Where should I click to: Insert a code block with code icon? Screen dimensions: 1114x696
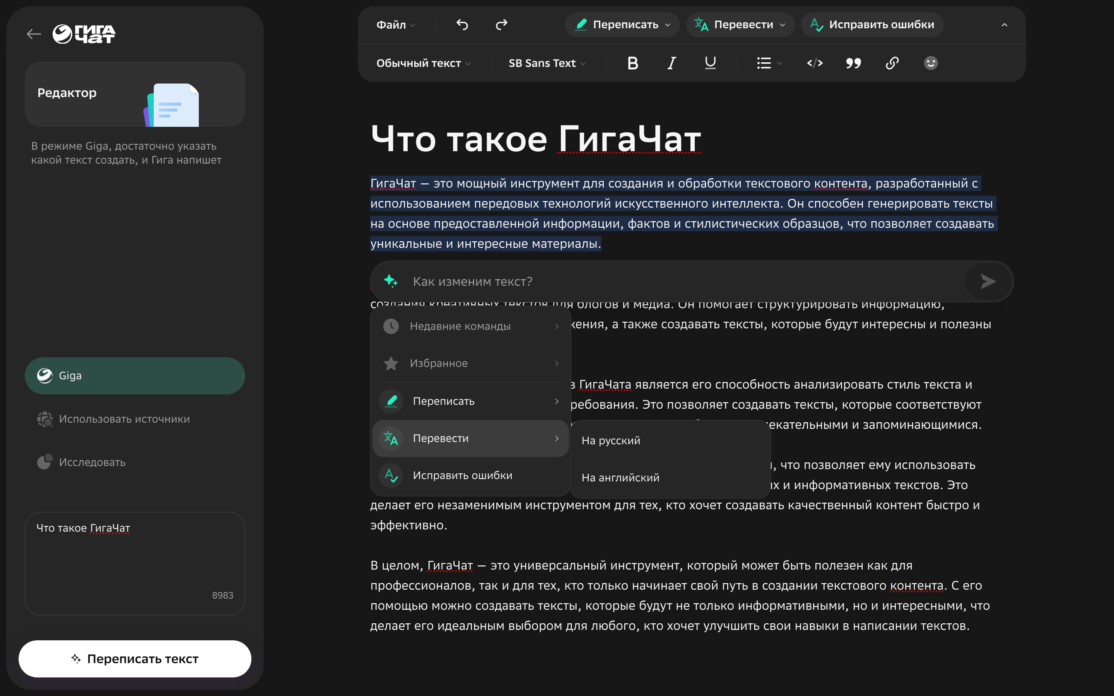pyautogui.click(x=815, y=63)
